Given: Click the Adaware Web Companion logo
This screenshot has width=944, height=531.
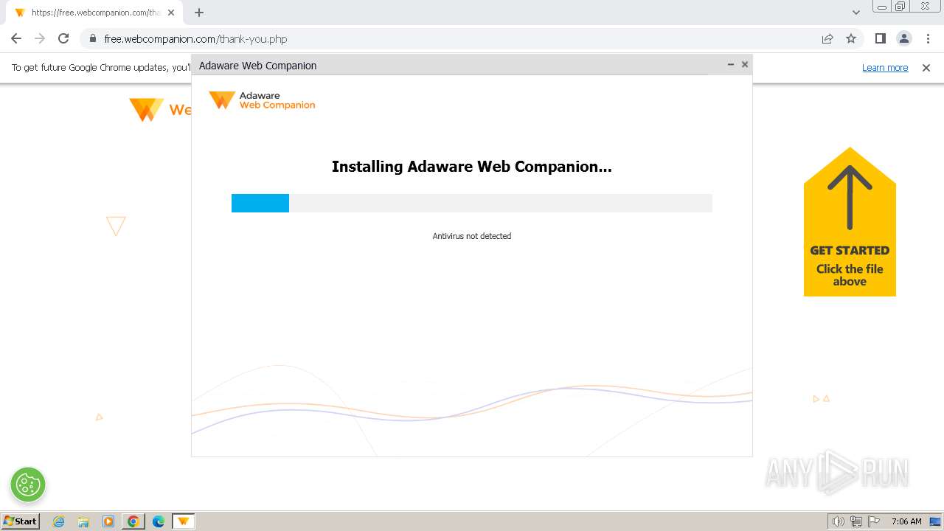Looking at the screenshot, I should tap(262, 100).
